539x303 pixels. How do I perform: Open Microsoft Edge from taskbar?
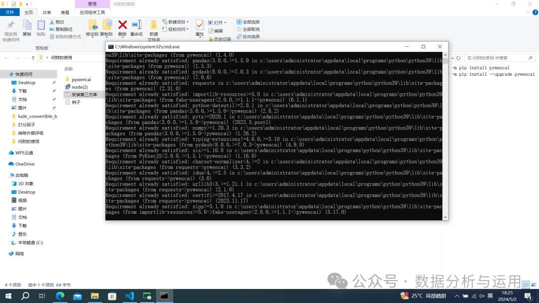[x=60, y=296]
